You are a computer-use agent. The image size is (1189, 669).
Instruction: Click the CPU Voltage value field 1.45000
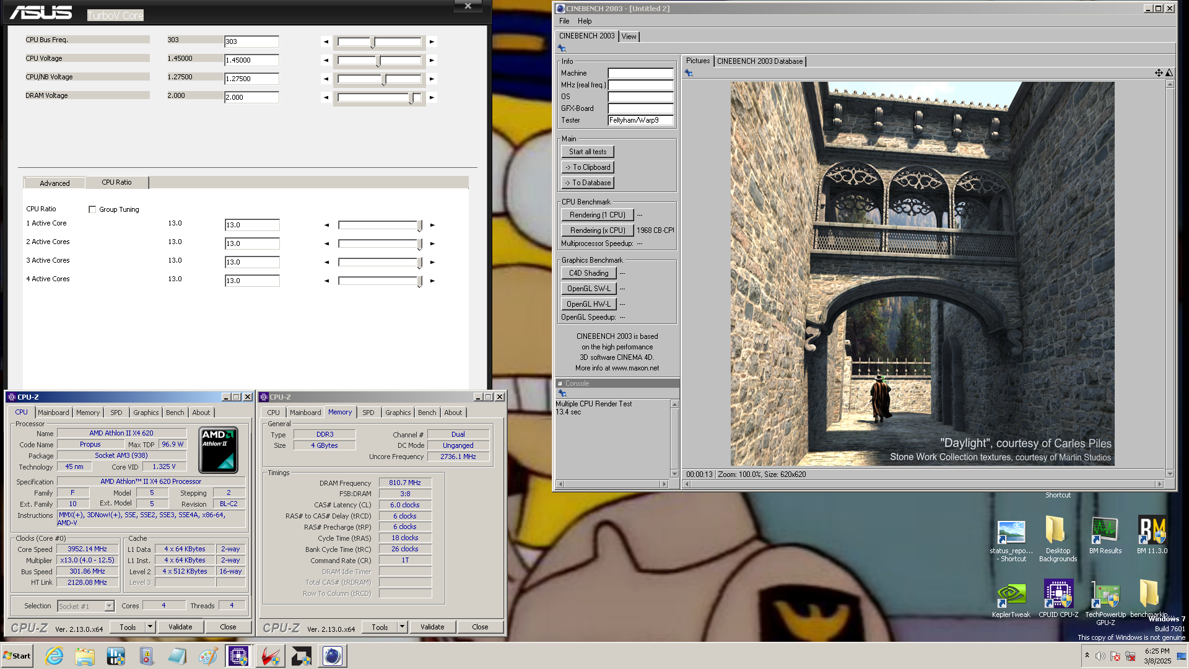coord(251,60)
